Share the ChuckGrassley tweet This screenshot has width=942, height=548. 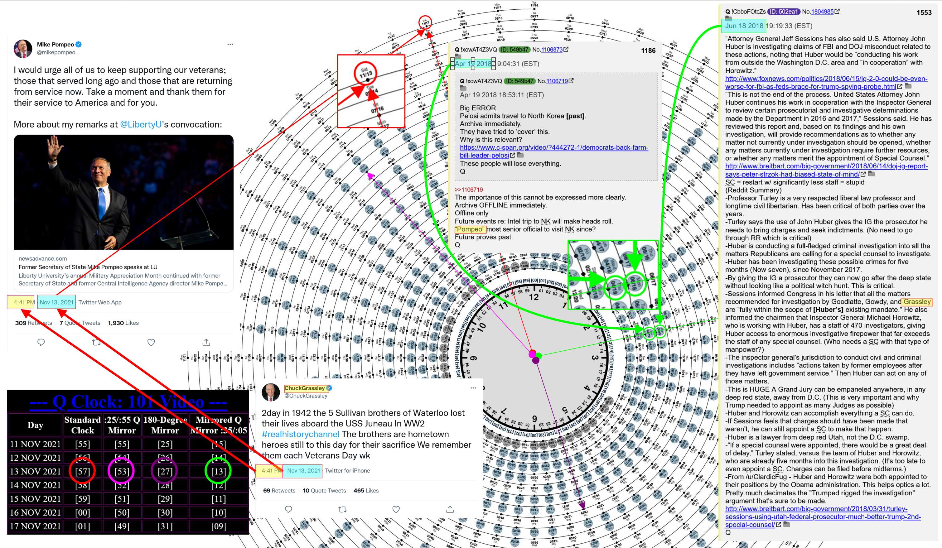pyautogui.click(x=450, y=509)
